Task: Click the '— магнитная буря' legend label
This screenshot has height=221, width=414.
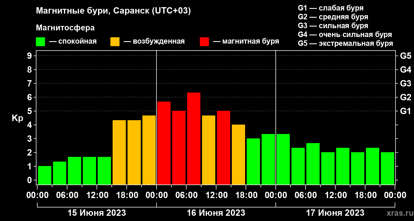Action: pyautogui.click(x=246, y=41)
